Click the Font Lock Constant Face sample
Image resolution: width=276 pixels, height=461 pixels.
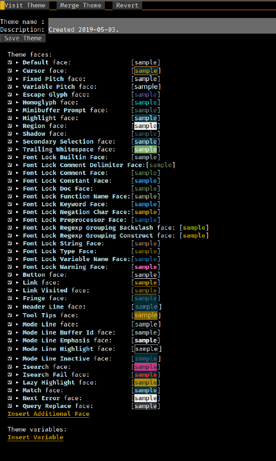tap(146, 181)
